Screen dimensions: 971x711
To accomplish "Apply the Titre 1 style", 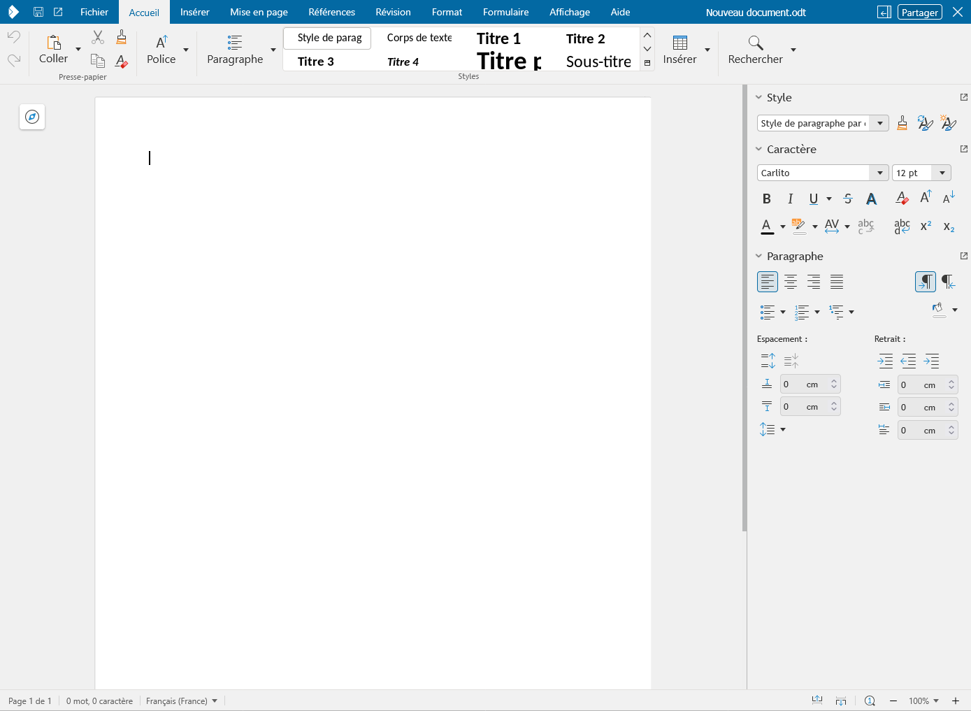I will tap(498, 38).
